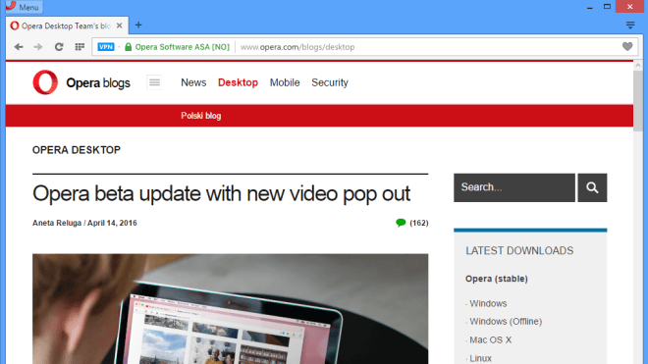
Task: Maximize the Opera window
Action: [607, 7]
